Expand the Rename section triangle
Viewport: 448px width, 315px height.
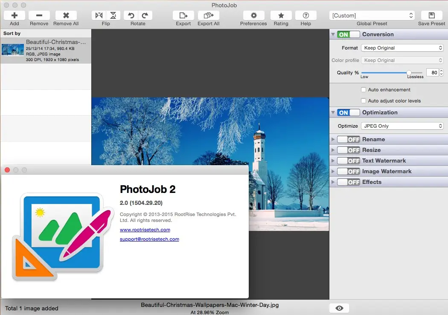(333, 140)
